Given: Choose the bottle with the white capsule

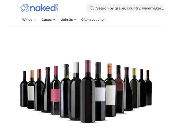Looking at the screenshot, I should click(75, 91).
